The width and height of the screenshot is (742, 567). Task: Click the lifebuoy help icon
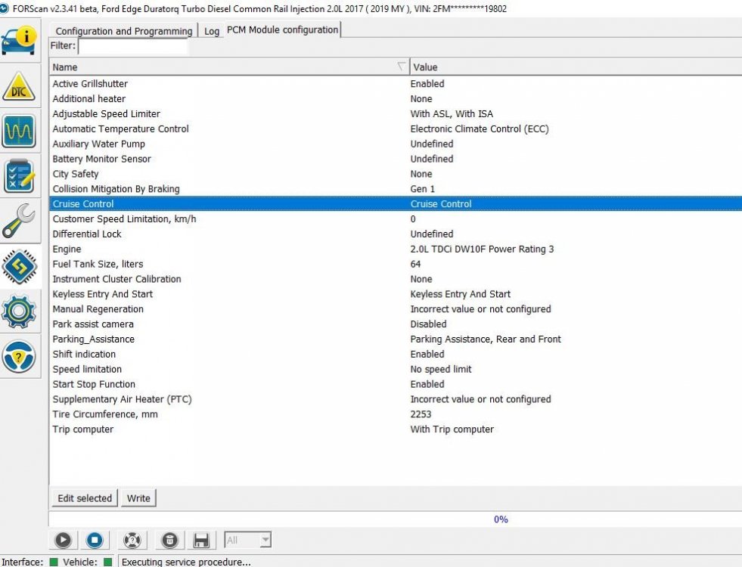tap(132, 540)
